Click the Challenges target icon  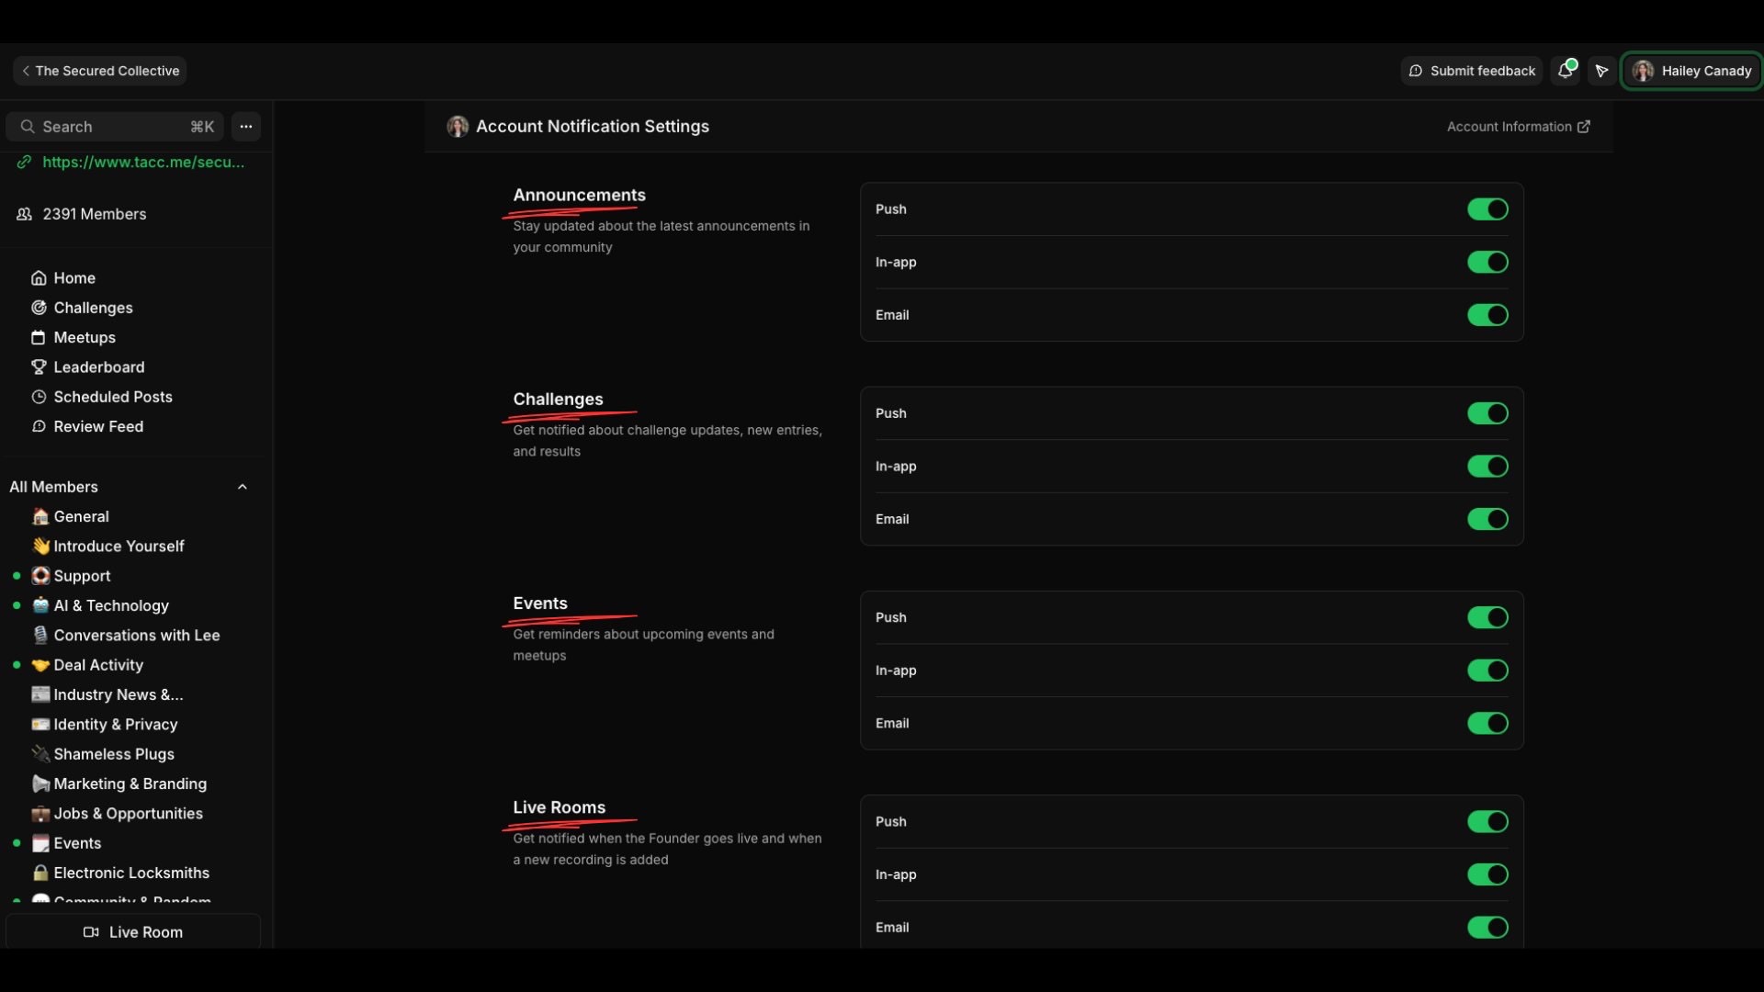pos(39,308)
